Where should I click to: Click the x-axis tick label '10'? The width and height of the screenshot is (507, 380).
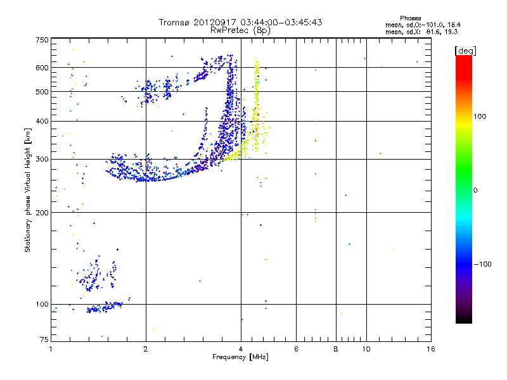(x=366, y=349)
